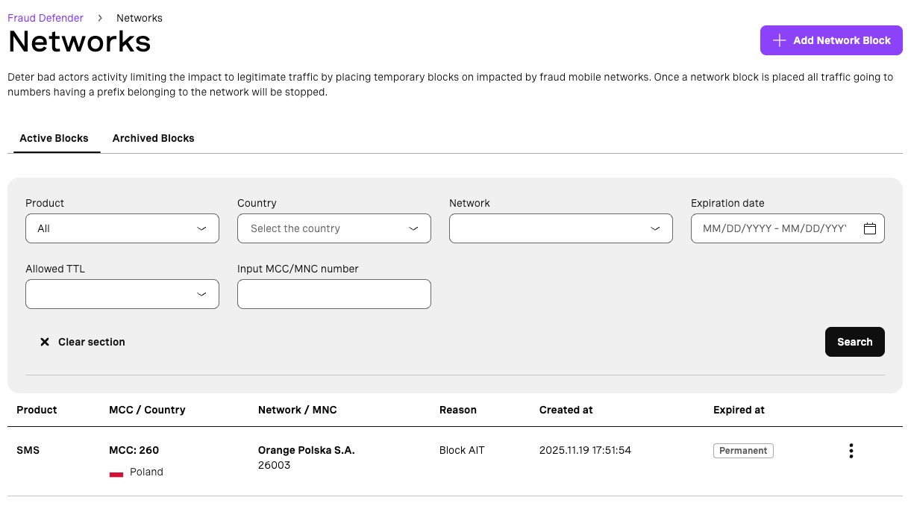Image resolution: width=911 pixels, height=512 pixels.
Task: Click the Expiration date range field
Action: (x=774, y=228)
